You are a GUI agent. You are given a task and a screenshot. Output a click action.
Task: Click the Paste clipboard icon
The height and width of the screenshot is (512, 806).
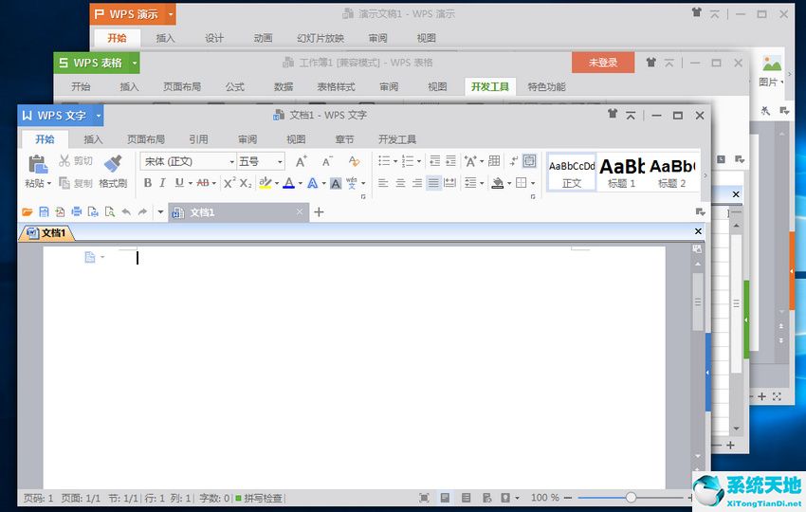[x=38, y=164]
